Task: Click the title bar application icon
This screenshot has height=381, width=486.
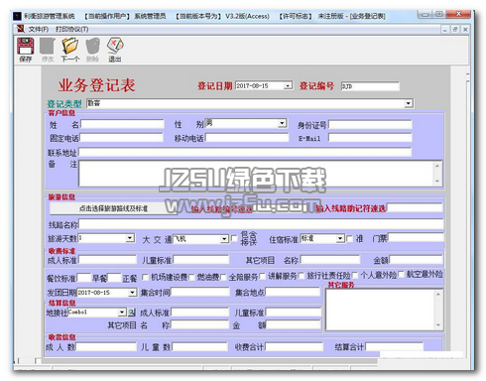Action: [17, 16]
